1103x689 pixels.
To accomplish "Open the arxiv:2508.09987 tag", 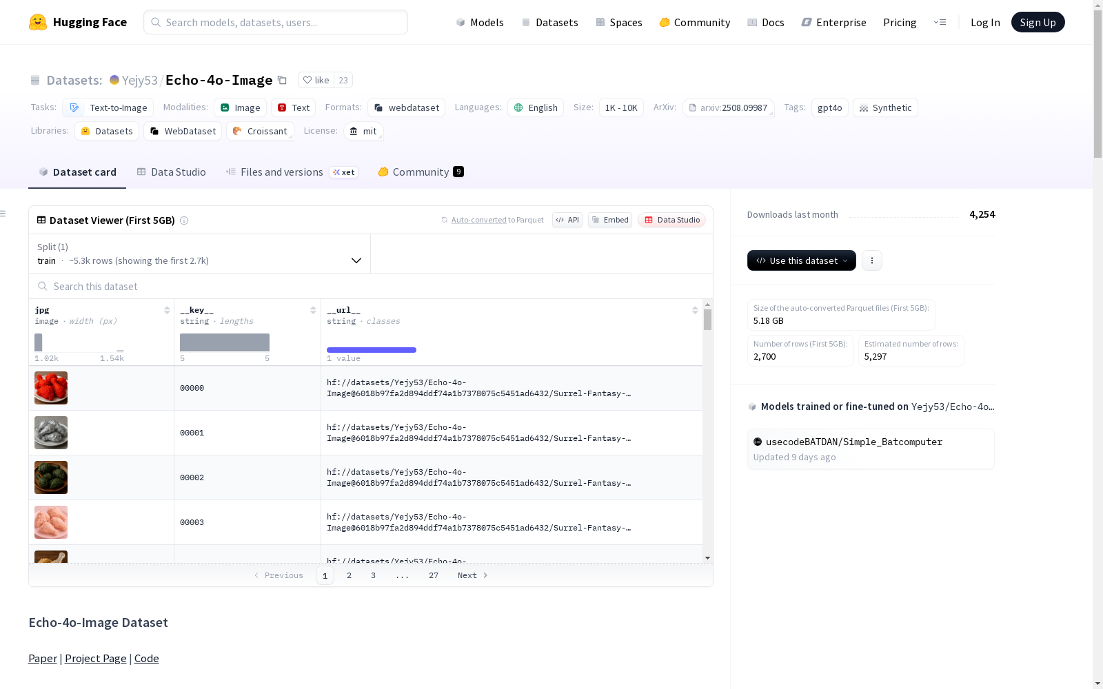I will (x=728, y=107).
